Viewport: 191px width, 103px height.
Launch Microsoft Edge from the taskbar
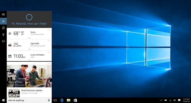click(62, 100)
